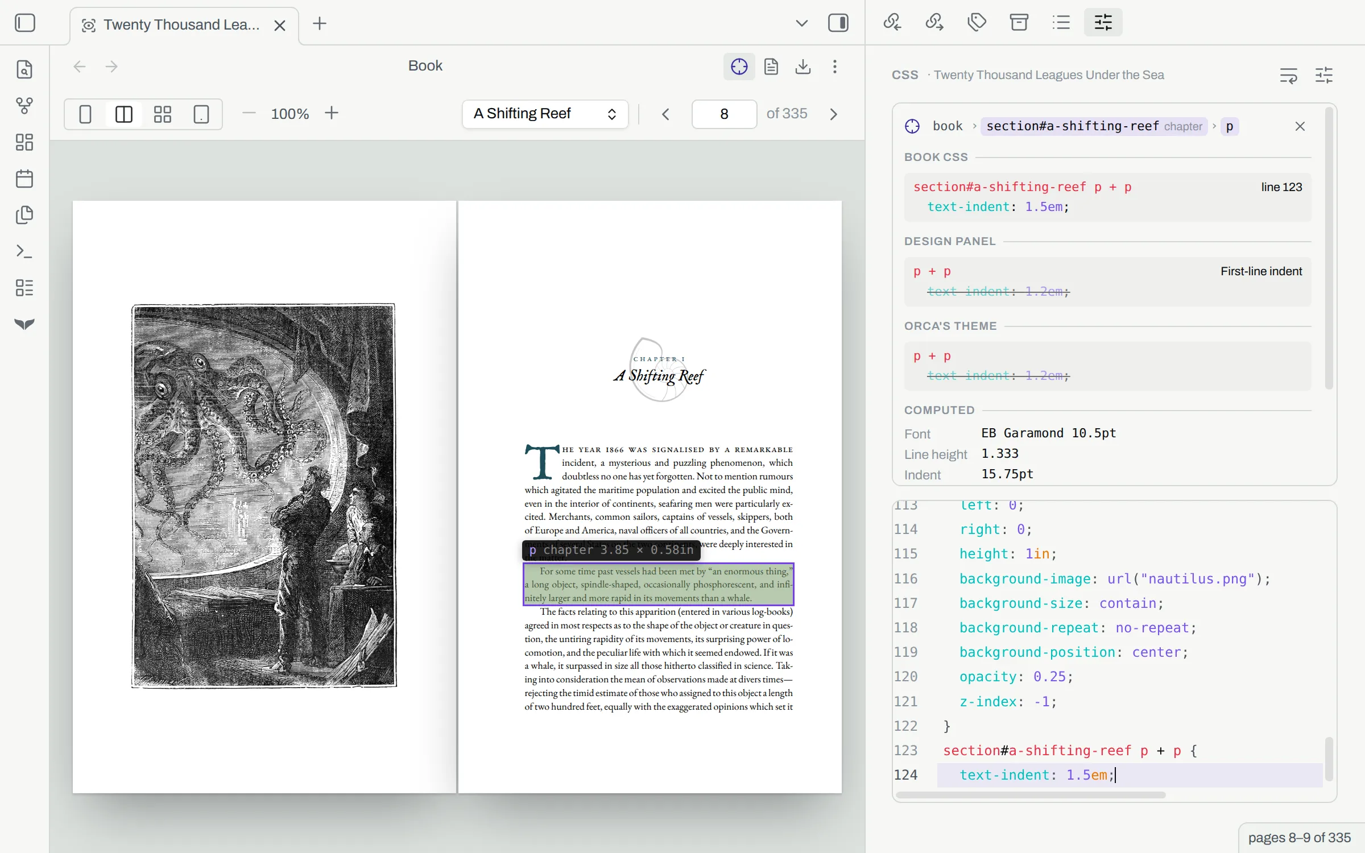Open the outline list panel tab
This screenshot has width=1365, height=853.
(x=1061, y=23)
